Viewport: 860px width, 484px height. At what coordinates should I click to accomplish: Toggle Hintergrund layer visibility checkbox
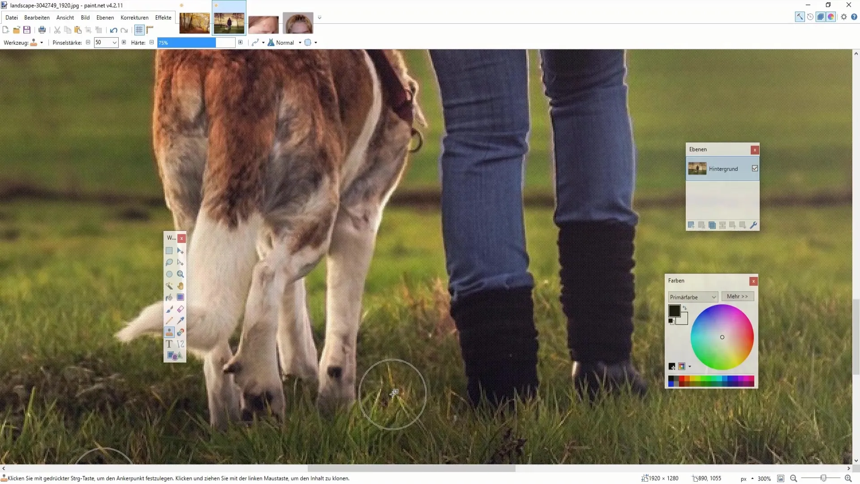pos(755,169)
